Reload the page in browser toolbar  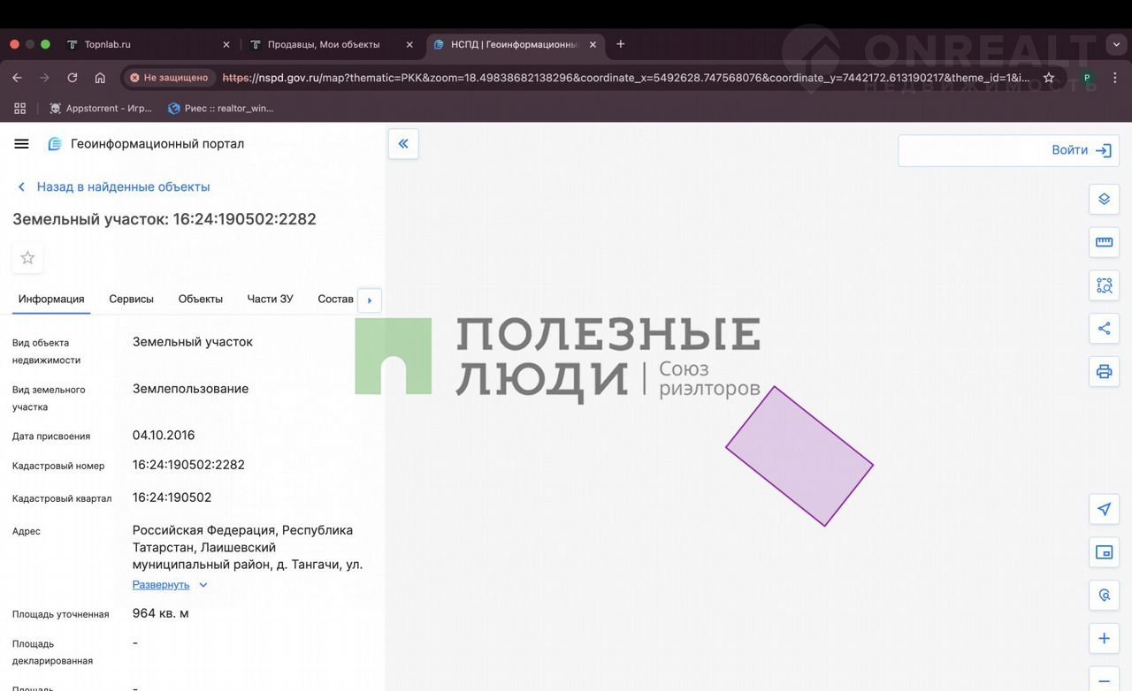point(73,78)
